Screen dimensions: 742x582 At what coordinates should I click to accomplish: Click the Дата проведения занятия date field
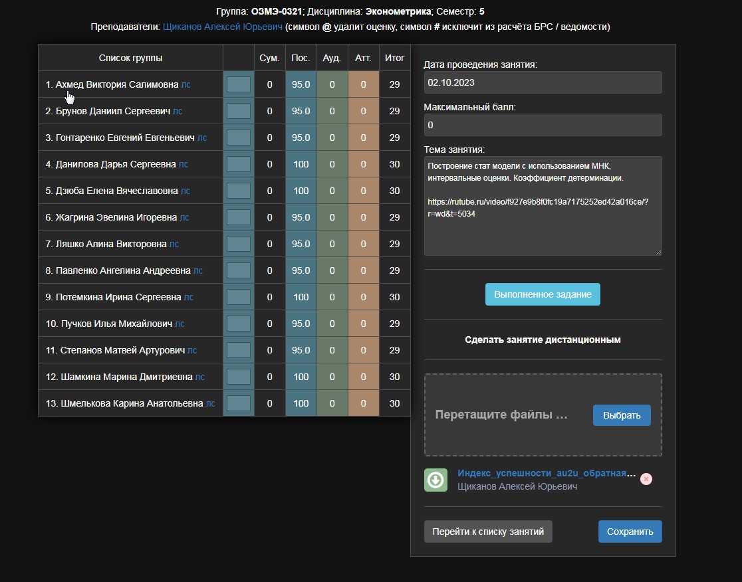(543, 82)
